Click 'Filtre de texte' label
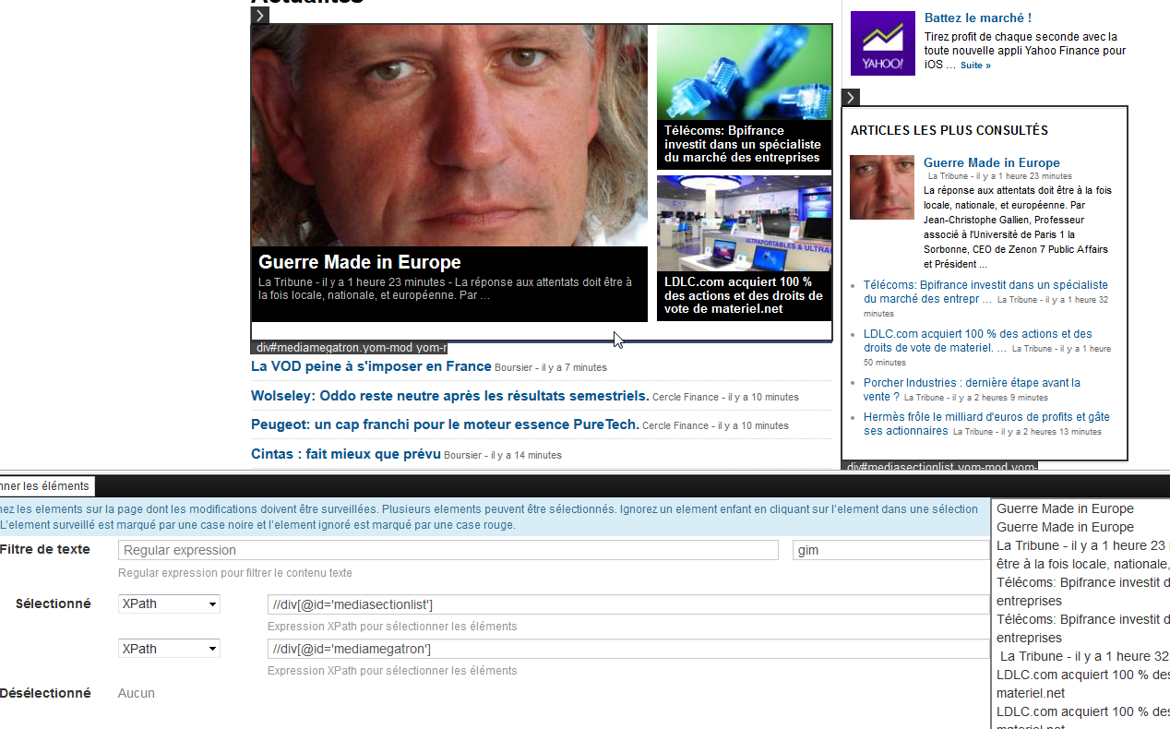The height and width of the screenshot is (729, 1170). point(45,549)
